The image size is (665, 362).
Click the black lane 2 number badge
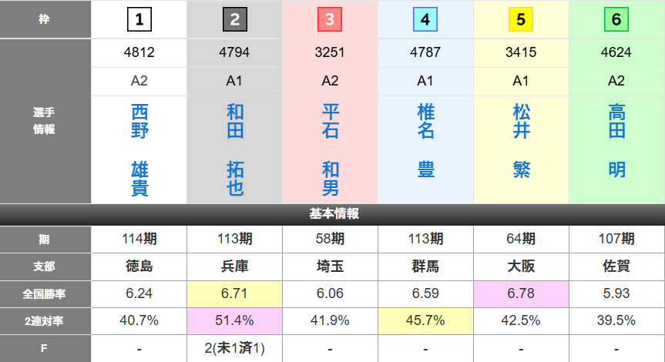point(234,19)
